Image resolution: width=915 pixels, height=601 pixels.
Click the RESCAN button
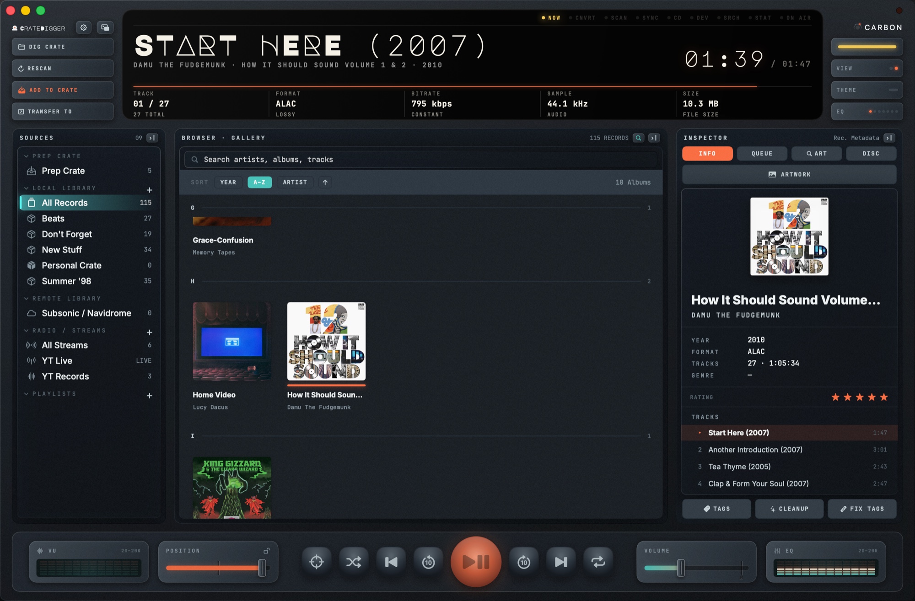point(63,68)
